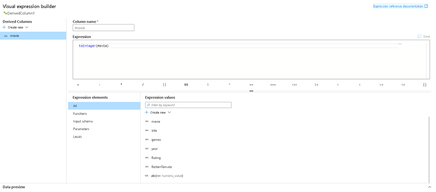This screenshot has height=192, width=436.
Task: Insert the movie column value
Action: 156,121
